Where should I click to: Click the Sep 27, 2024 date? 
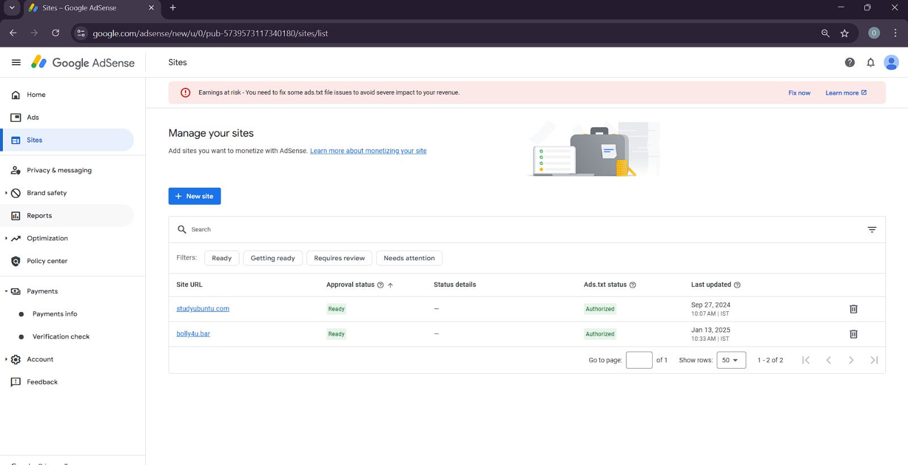point(711,305)
